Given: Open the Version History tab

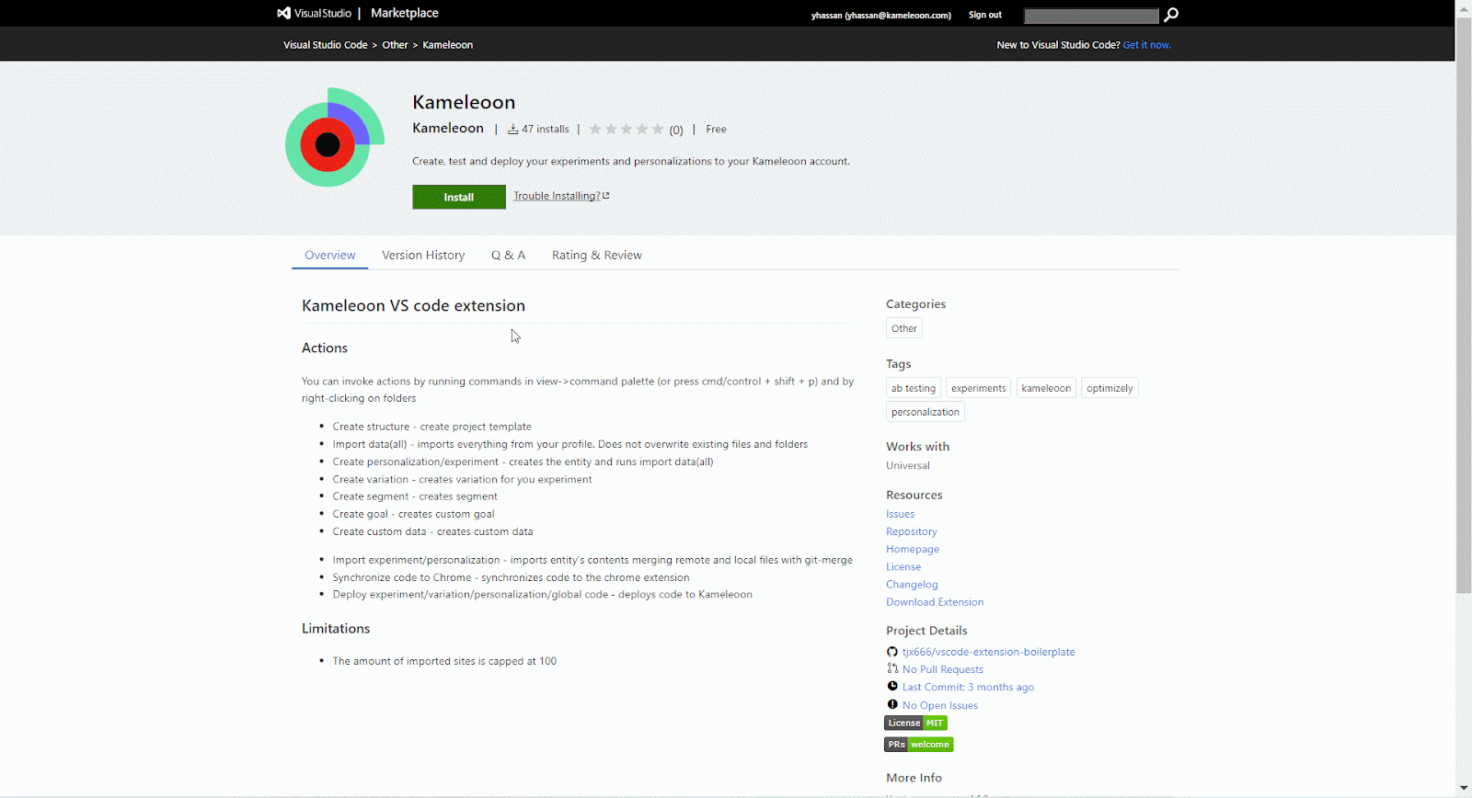Looking at the screenshot, I should click(x=423, y=256).
